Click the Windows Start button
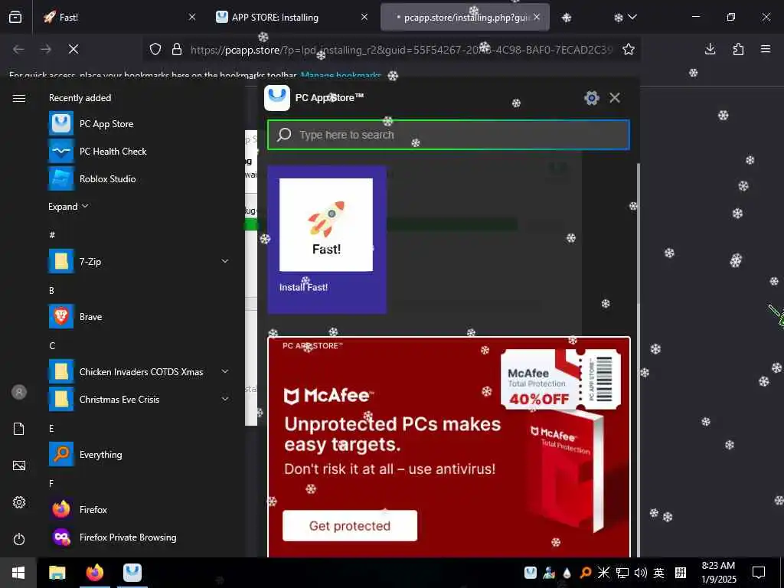 (x=18, y=573)
